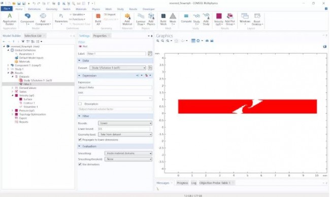Open Parameters in the Definitions group

(x=61, y=19)
